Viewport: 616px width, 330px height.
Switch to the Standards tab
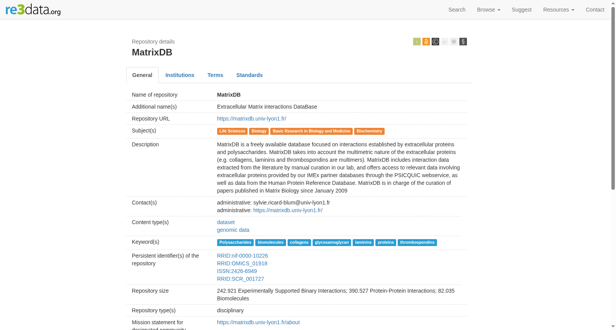pos(249,75)
